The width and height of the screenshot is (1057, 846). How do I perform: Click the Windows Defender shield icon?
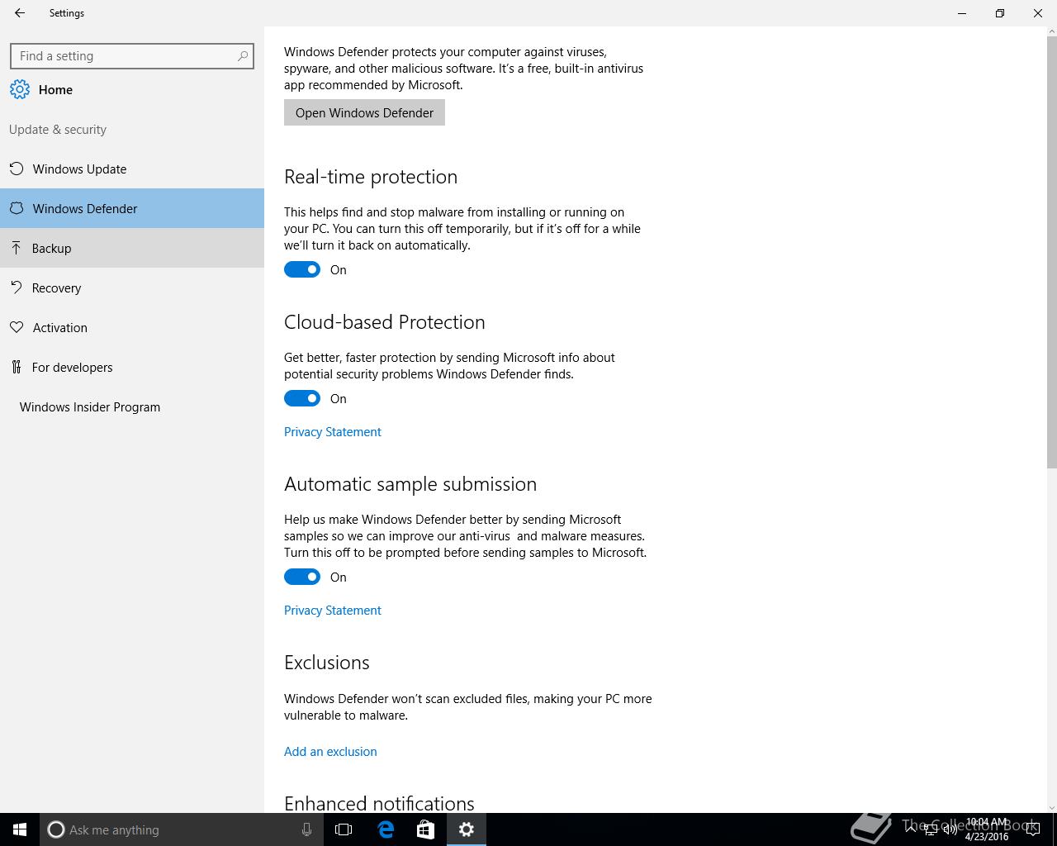(17, 208)
